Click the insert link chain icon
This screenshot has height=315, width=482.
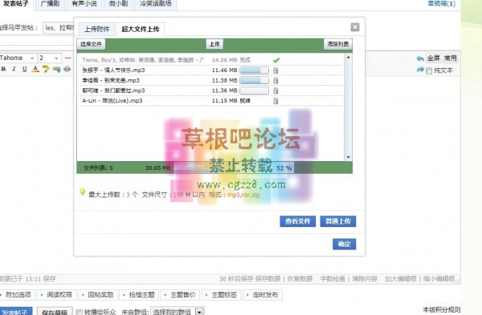click(56, 69)
